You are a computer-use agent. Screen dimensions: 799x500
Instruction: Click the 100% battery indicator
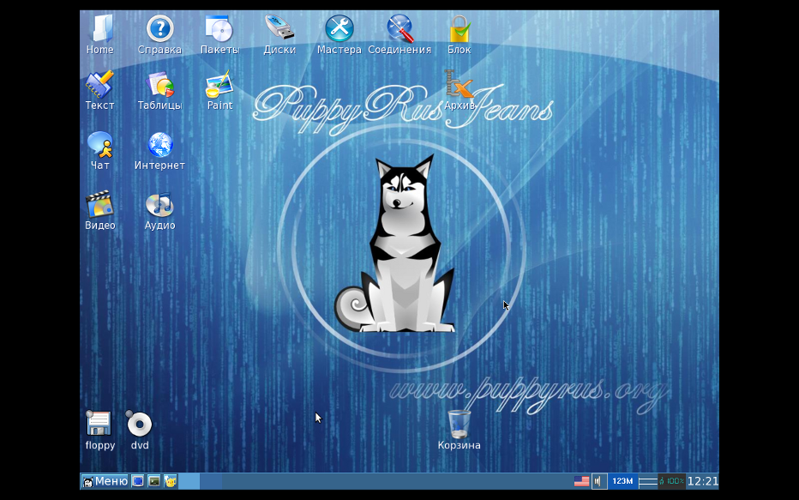[671, 481]
